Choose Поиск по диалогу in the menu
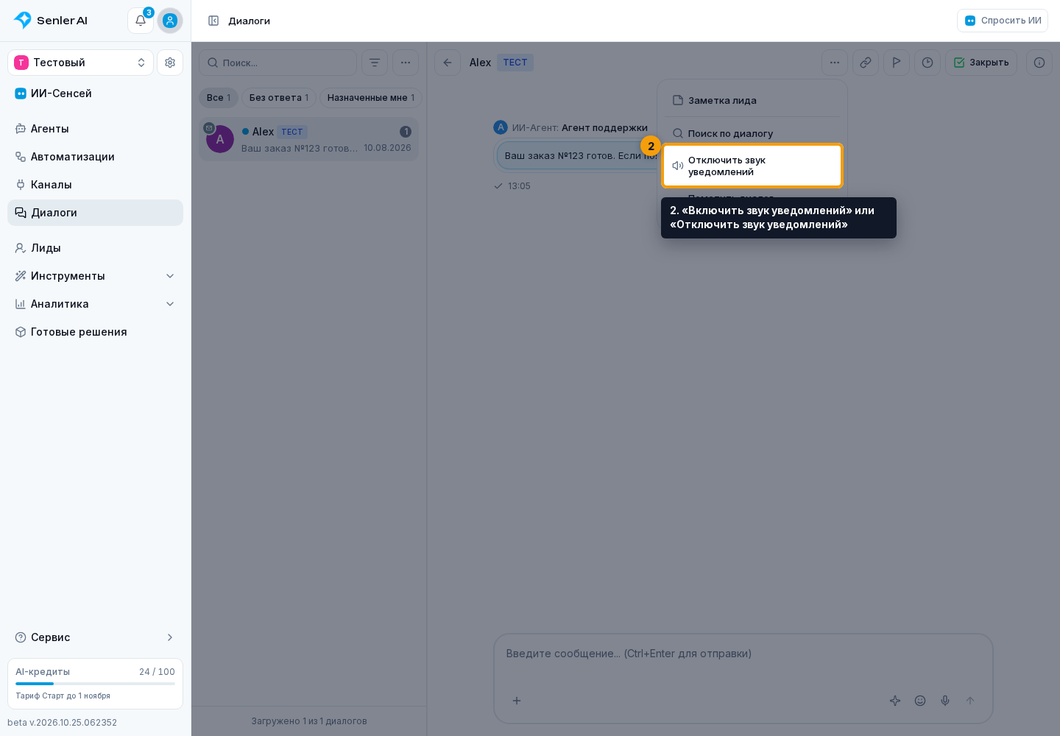 752,134
